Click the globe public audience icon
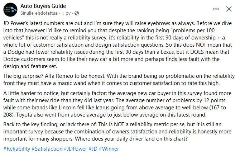 (77, 13)
